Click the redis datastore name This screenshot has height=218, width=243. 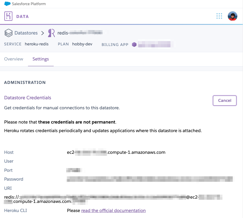80,33
